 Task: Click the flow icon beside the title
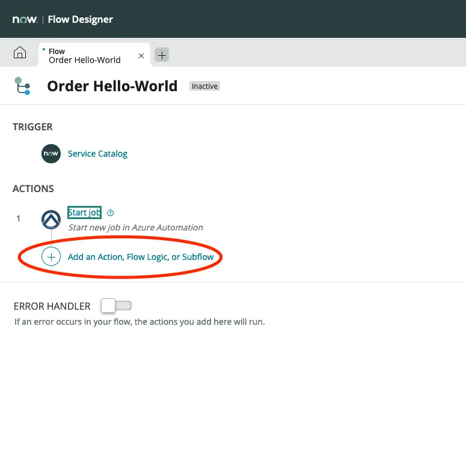(22, 86)
